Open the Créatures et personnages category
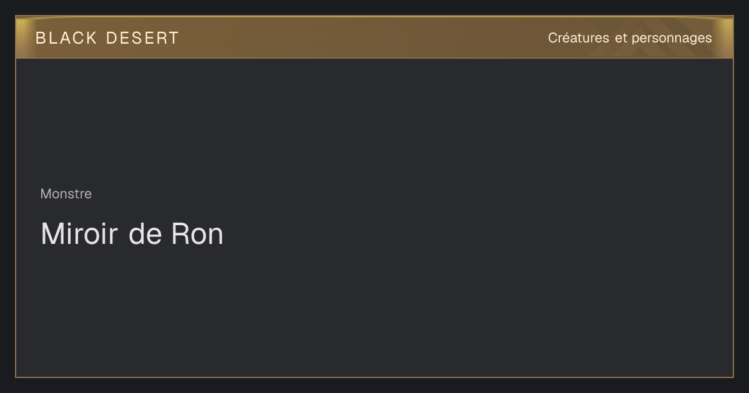Viewport: 749px width, 393px height. pyautogui.click(x=630, y=38)
